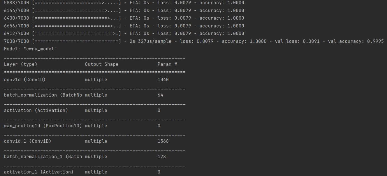Click the param value 128
This screenshot has width=387, height=176.
[x=162, y=156]
